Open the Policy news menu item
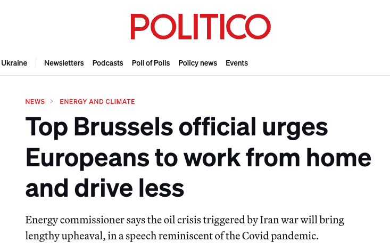 pos(197,63)
